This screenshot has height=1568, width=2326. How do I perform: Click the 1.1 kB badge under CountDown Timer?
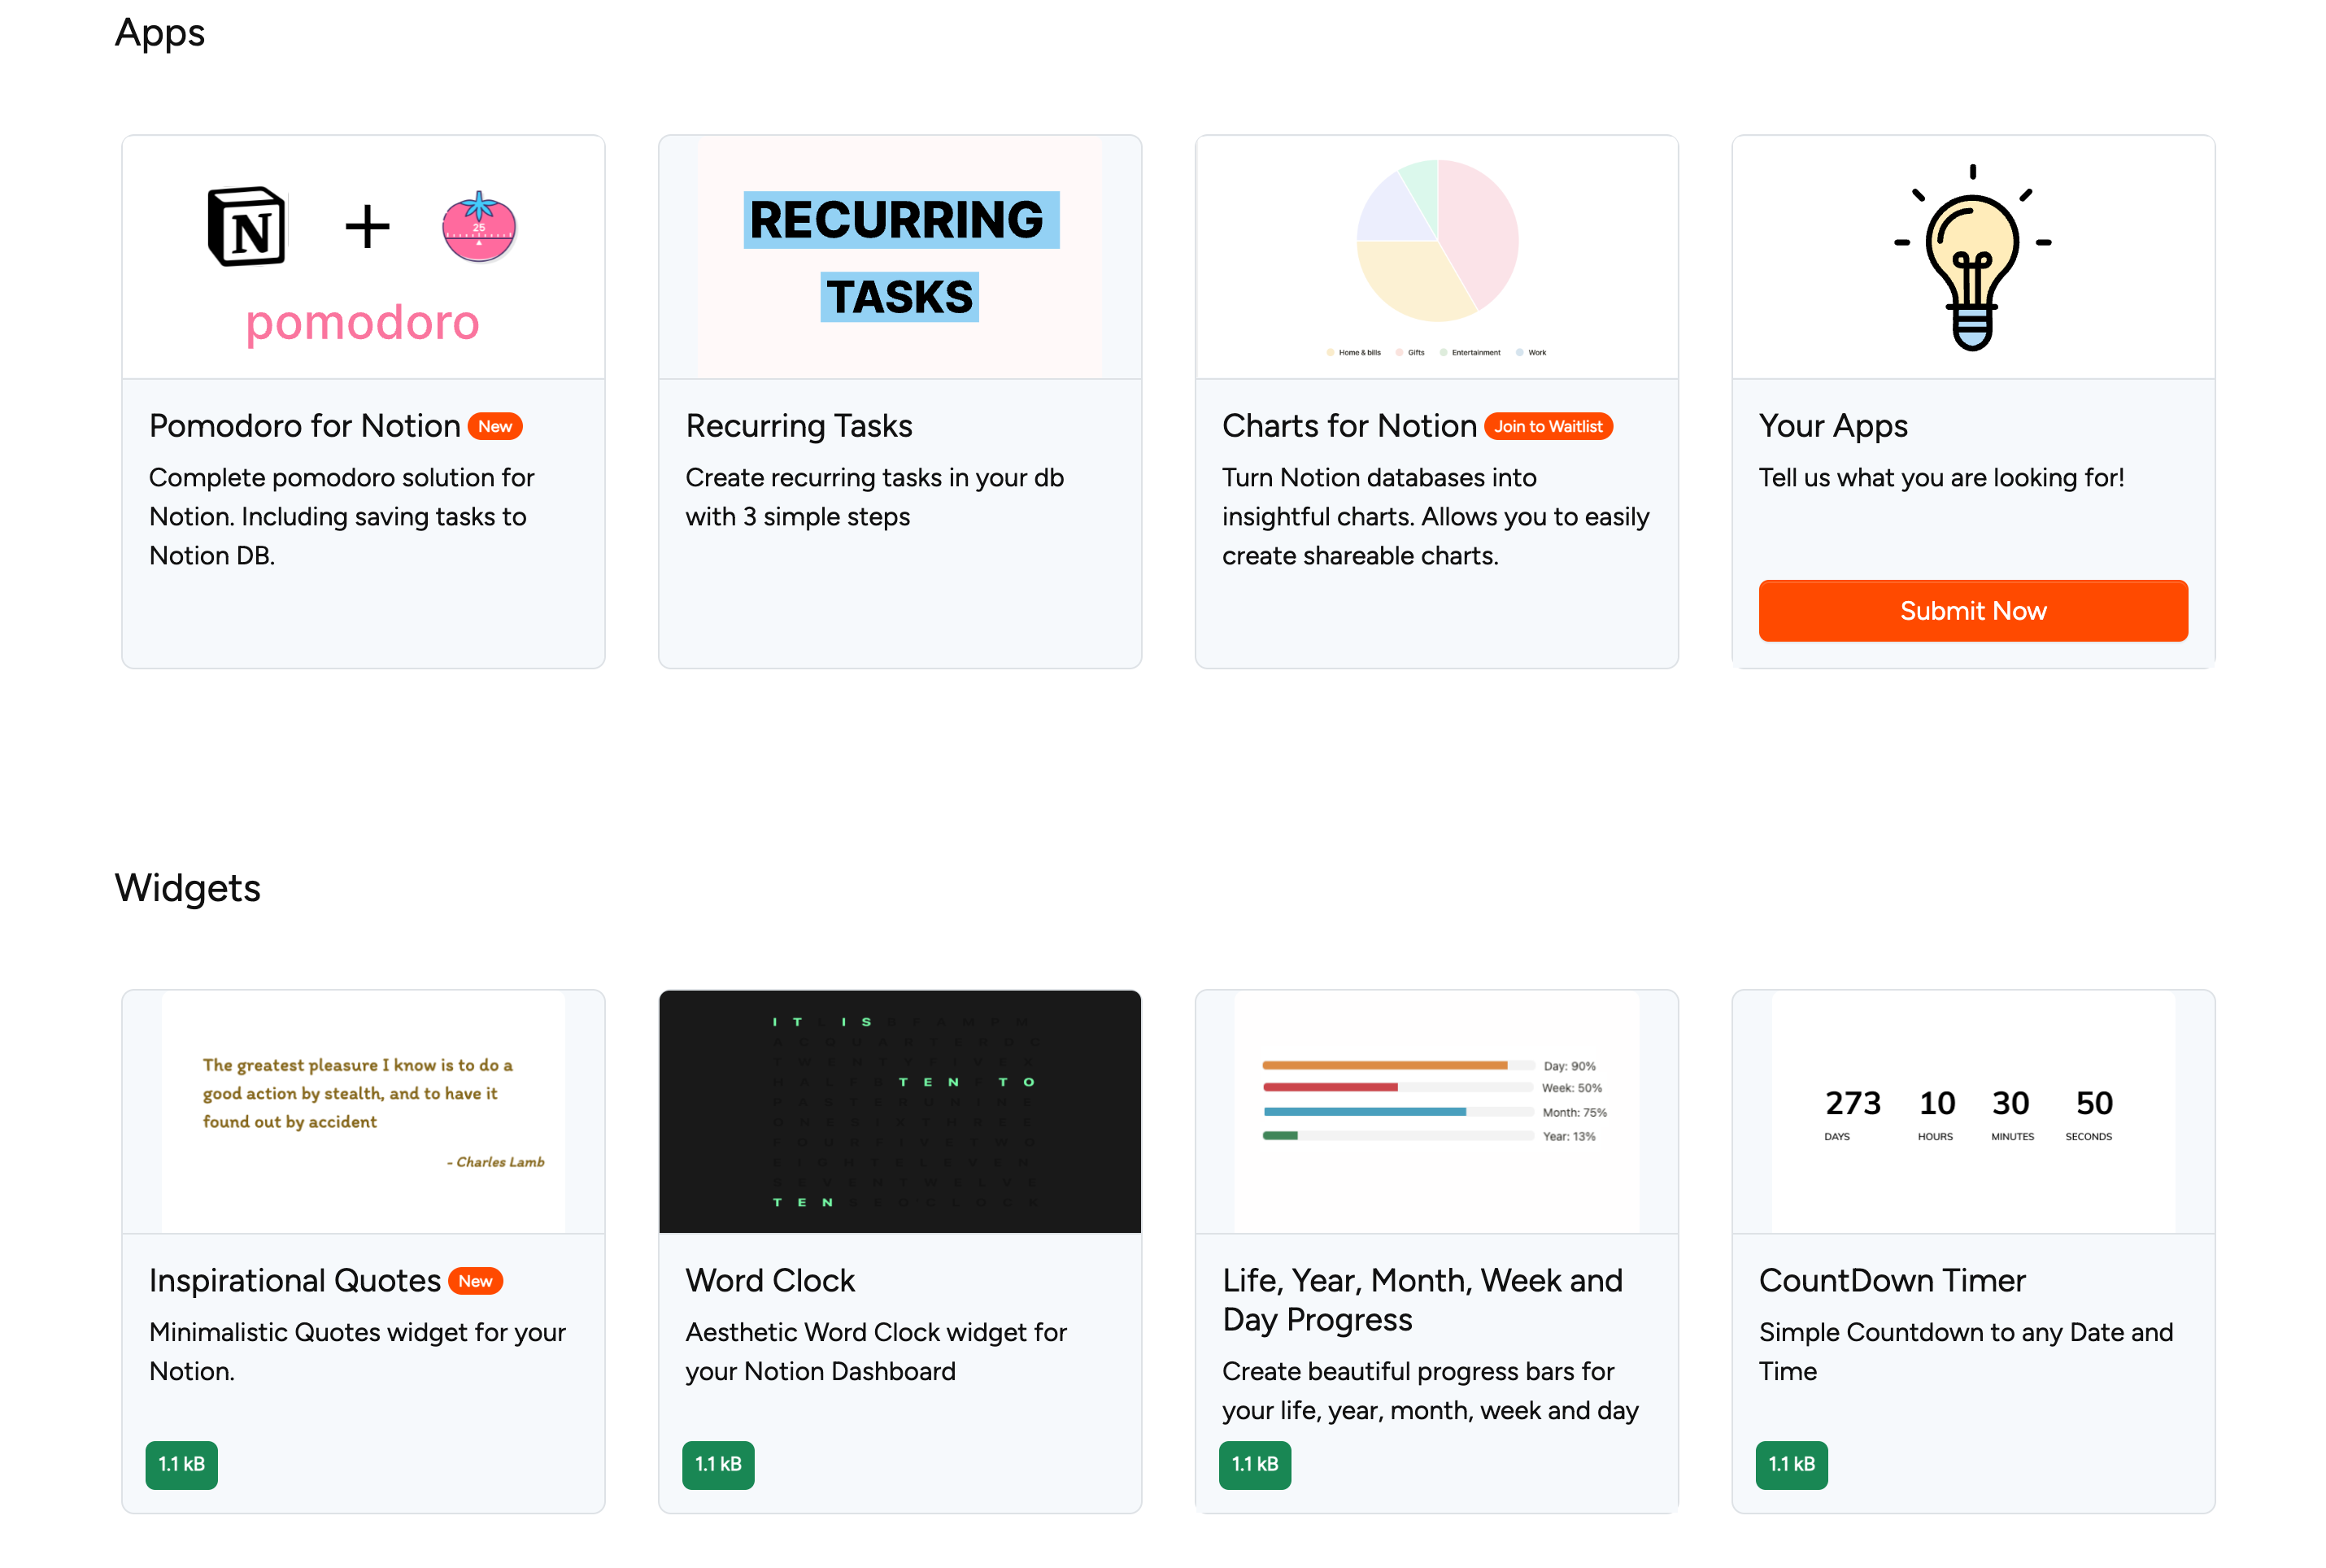pyautogui.click(x=1791, y=1465)
